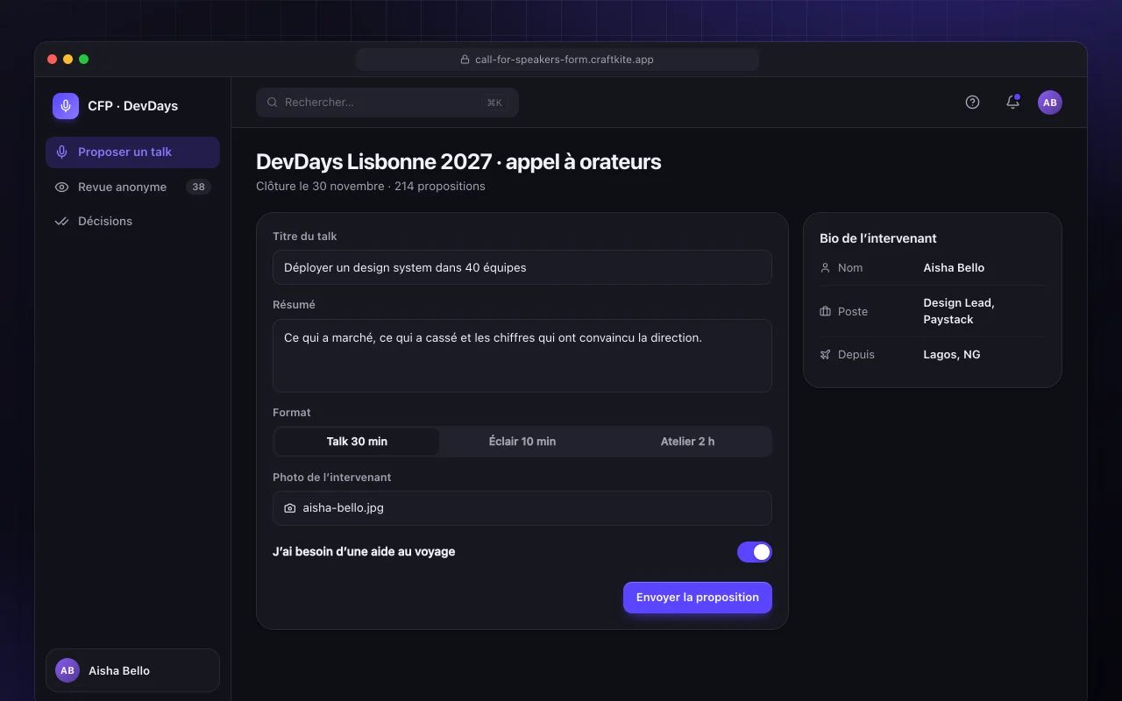The height and width of the screenshot is (701, 1122).
Task: Click the Bio de l'intervenant heading
Action: click(878, 238)
